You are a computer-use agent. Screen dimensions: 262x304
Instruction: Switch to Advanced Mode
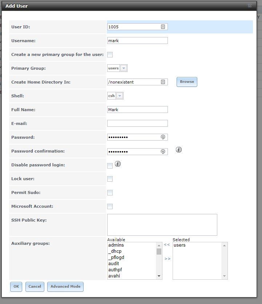coord(65,287)
